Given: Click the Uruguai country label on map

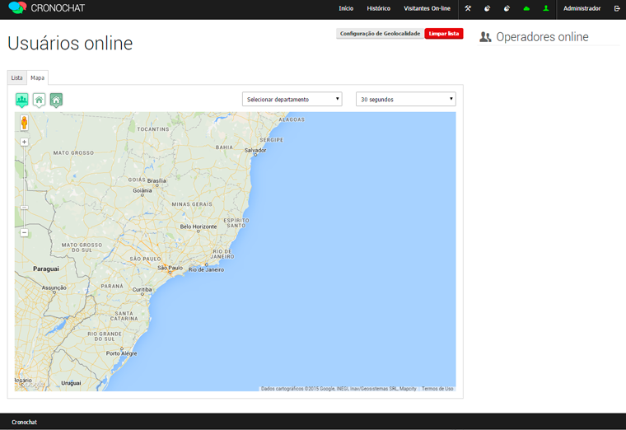Looking at the screenshot, I should pyautogui.click(x=71, y=383).
